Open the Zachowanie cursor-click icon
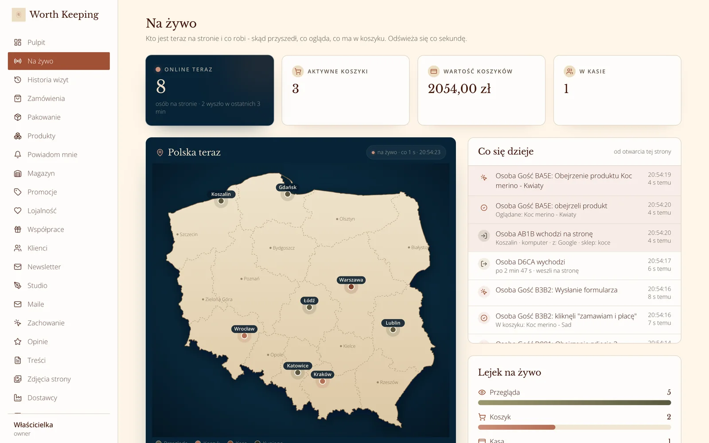Viewport: 709px width, 443px height. tap(18, 323)
